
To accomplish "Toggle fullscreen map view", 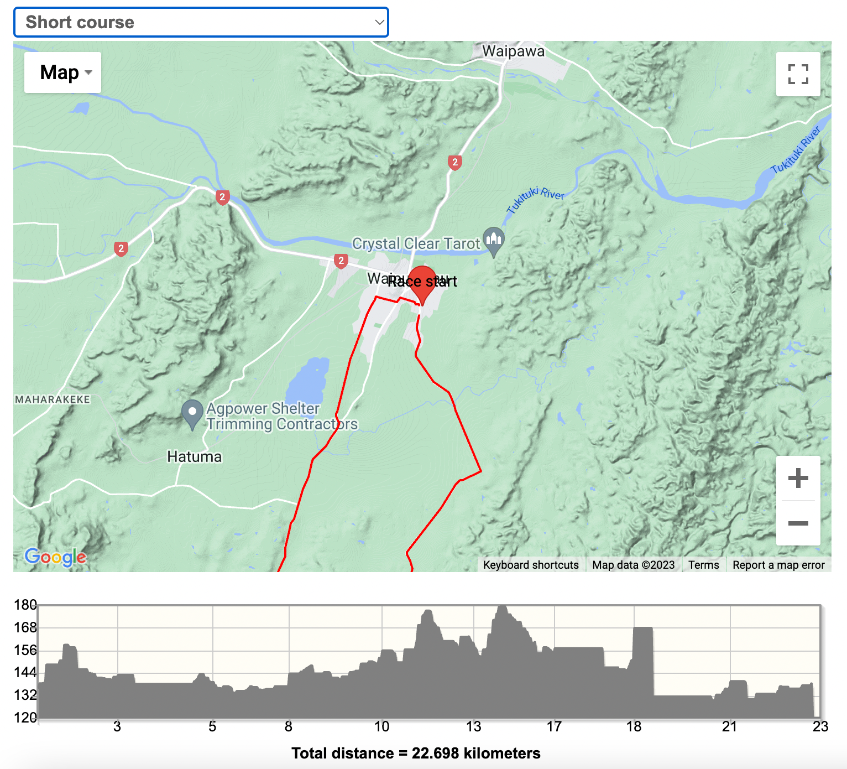I will 798,74.
